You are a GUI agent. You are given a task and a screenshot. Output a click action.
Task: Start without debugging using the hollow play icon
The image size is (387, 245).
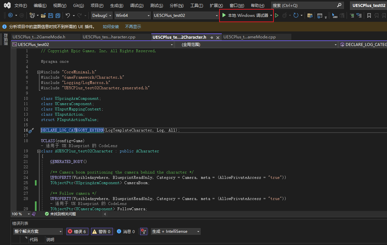[x=277, y=15]
